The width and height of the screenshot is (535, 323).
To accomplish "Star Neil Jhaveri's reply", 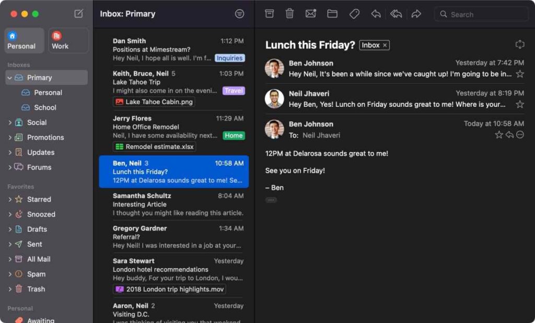I will click(520, 104).
